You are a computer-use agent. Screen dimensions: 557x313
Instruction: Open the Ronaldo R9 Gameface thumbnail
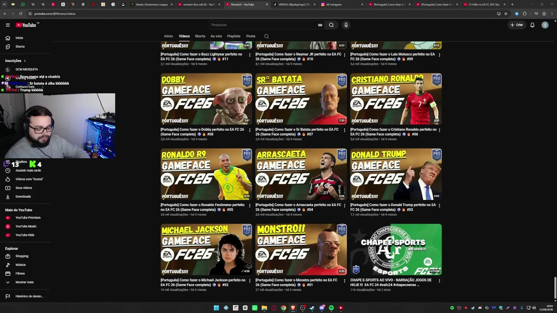pyautogui.click(x=206, y=174)
